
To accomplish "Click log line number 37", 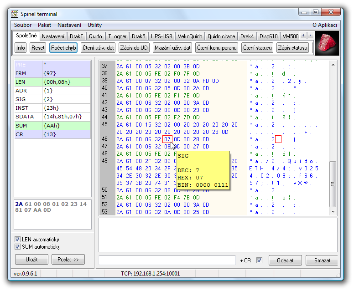I will coord(104,66).
